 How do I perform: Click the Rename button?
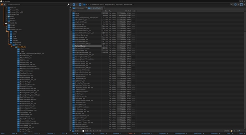click(117, 134)
